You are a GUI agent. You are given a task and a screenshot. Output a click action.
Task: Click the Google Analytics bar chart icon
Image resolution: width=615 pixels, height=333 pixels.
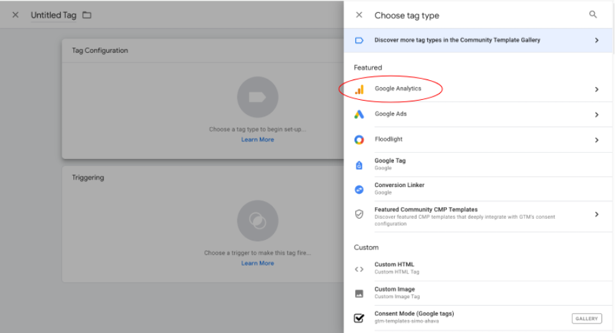359,89
